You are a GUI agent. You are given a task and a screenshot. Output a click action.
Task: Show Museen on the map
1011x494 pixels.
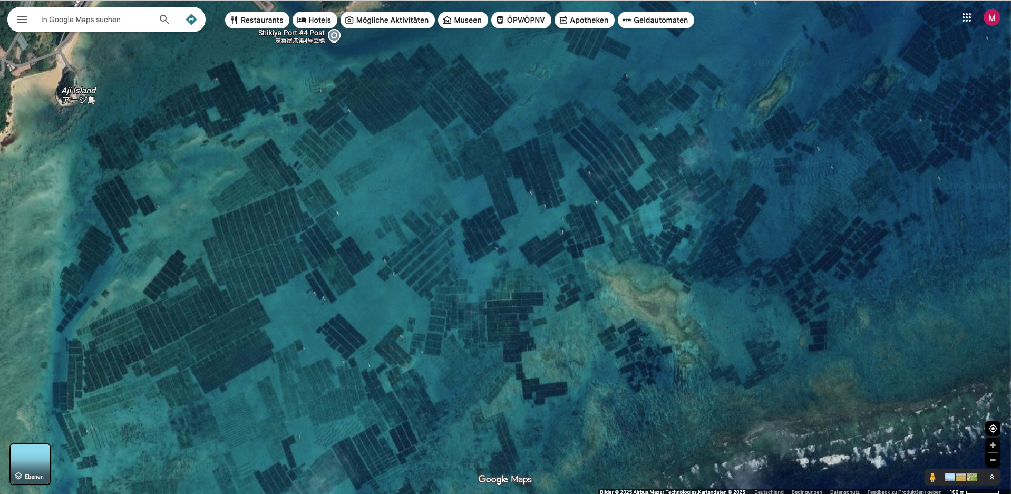tap(462, 20)
